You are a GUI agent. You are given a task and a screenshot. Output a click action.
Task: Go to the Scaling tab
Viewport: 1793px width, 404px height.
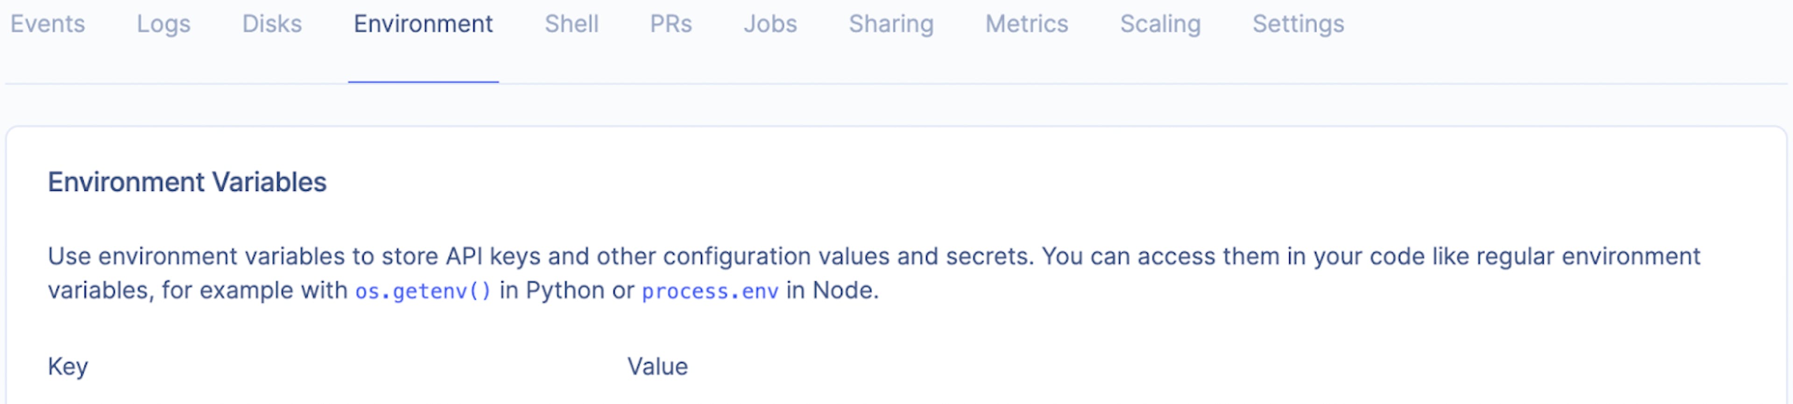tap(1159, 24)
